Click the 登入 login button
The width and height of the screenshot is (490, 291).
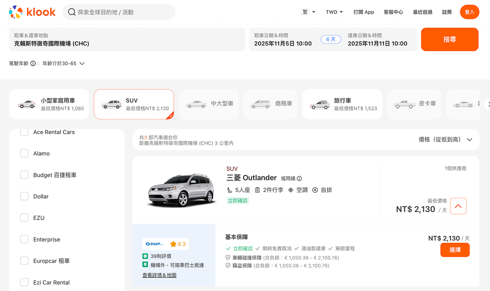(x=469, y=12)
